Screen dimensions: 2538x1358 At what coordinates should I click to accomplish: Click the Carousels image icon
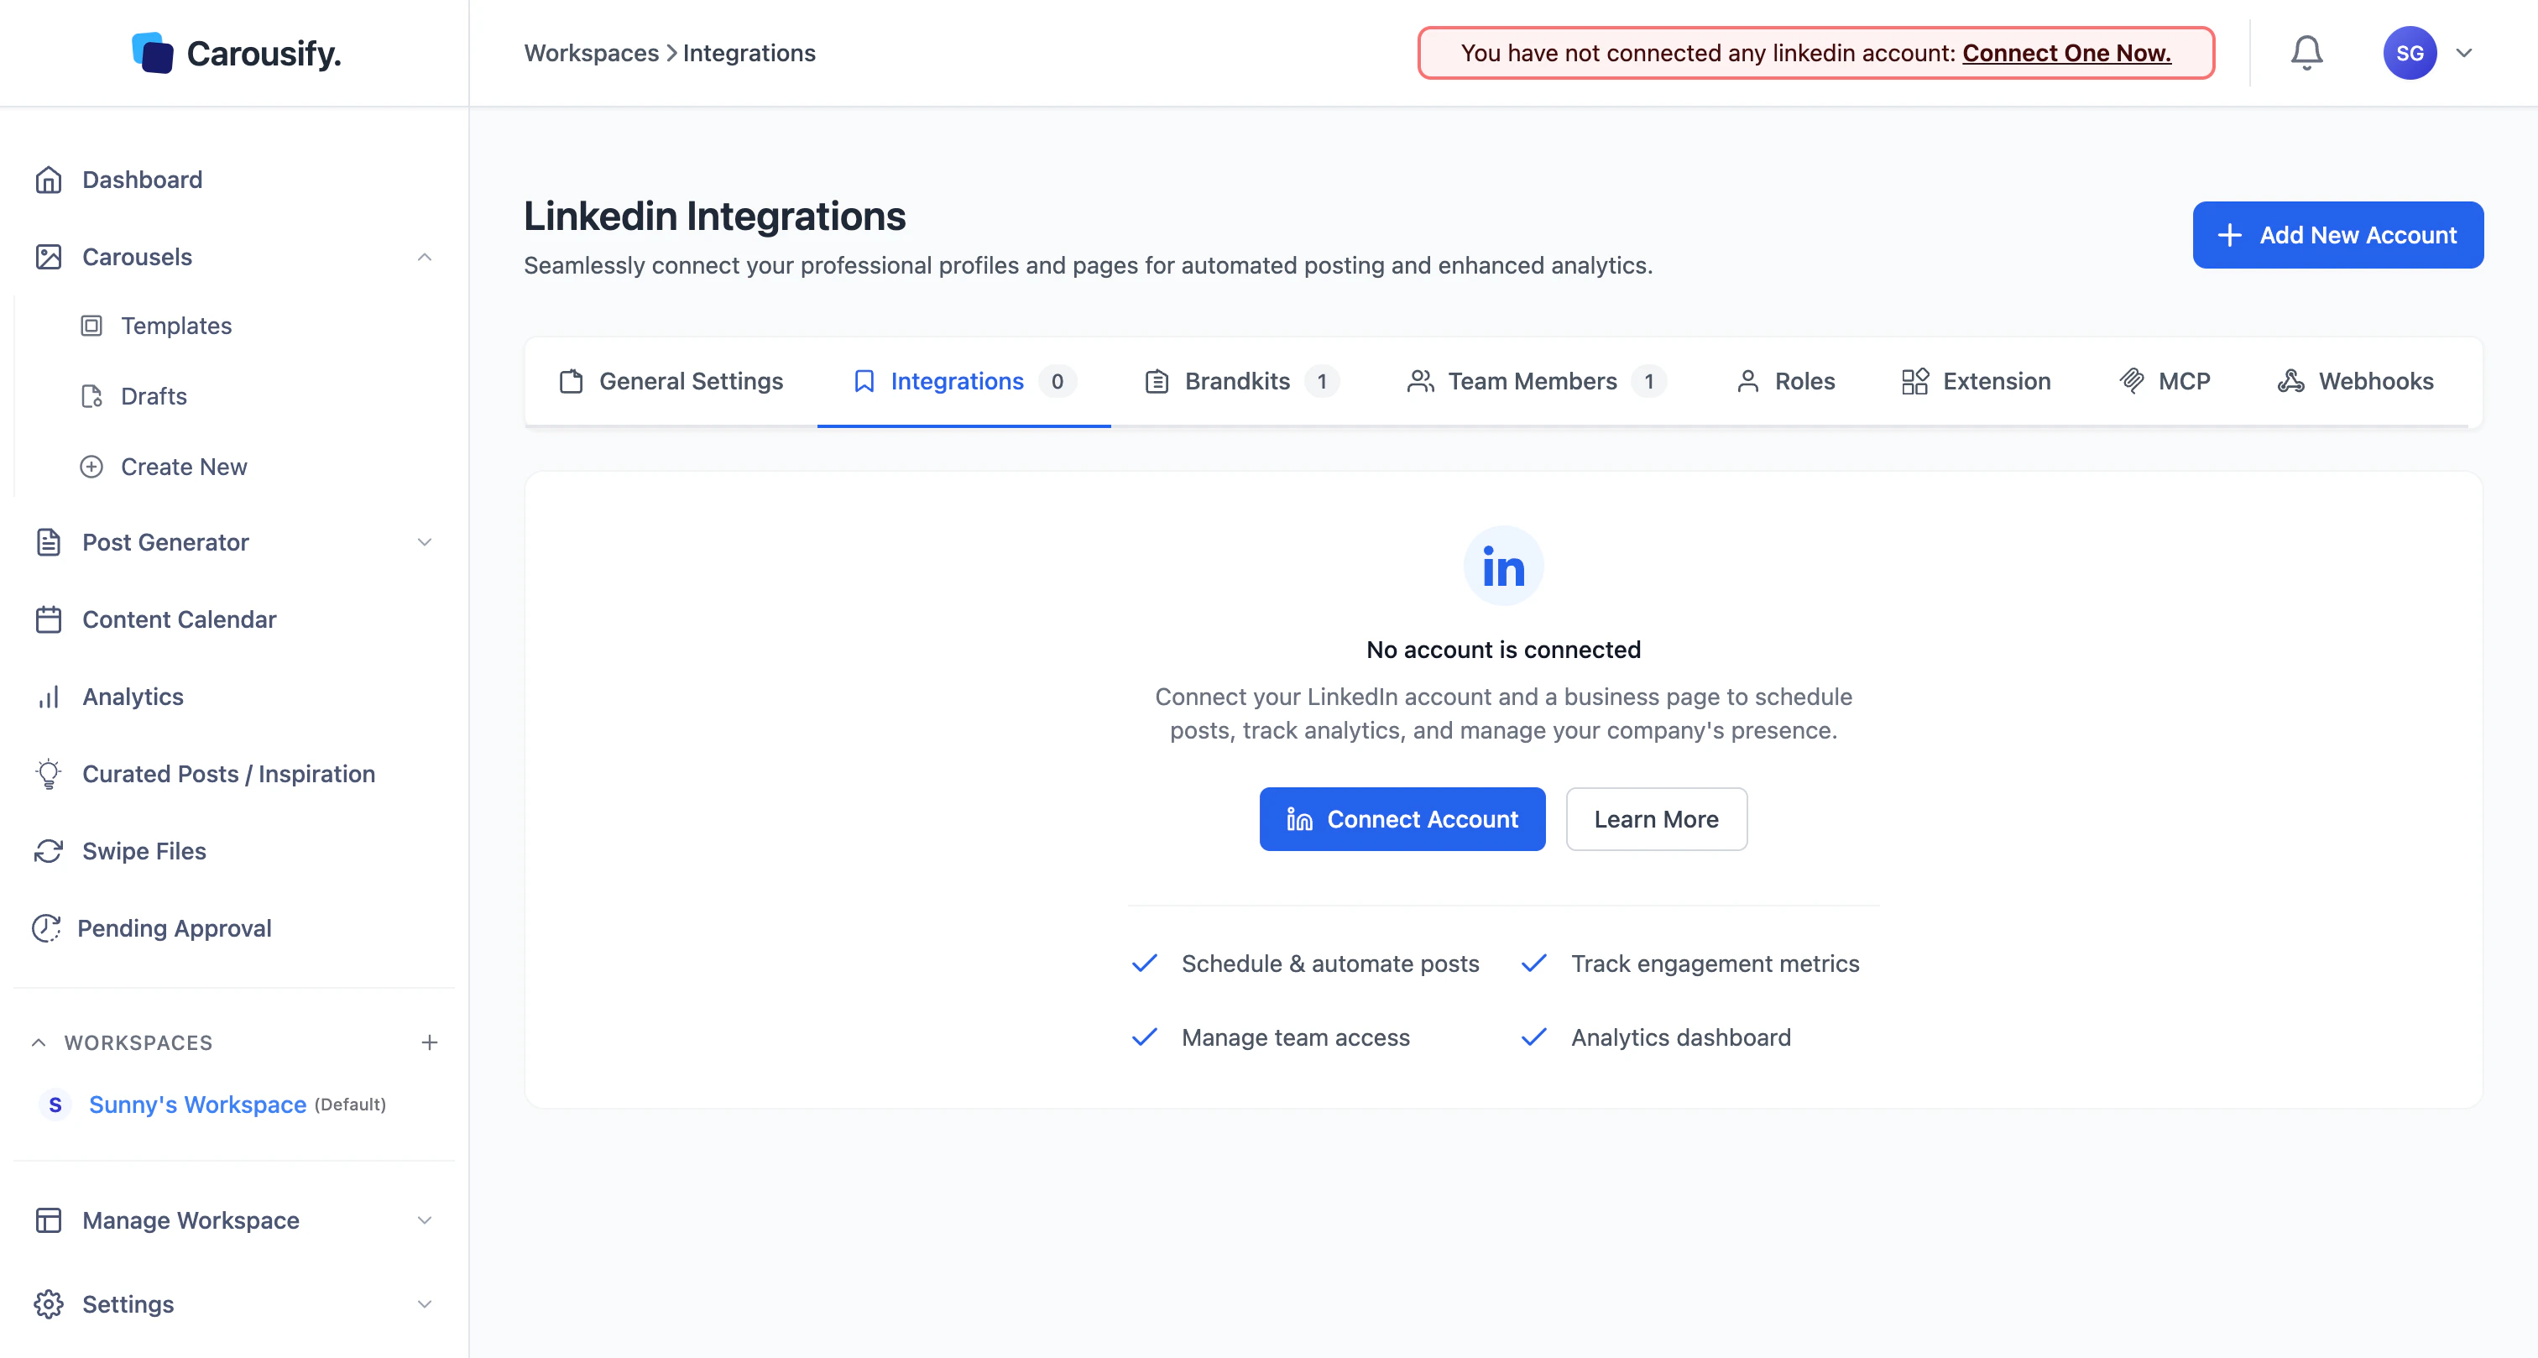click(49, 256)
